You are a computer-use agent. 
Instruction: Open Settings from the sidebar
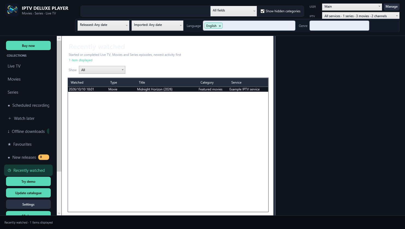pos(28,204)
